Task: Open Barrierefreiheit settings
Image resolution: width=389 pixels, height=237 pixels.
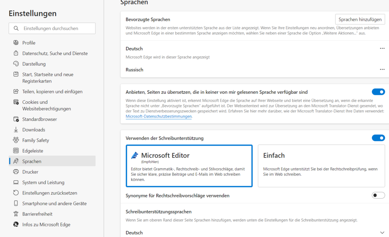Action: click(x=52, y=214)
